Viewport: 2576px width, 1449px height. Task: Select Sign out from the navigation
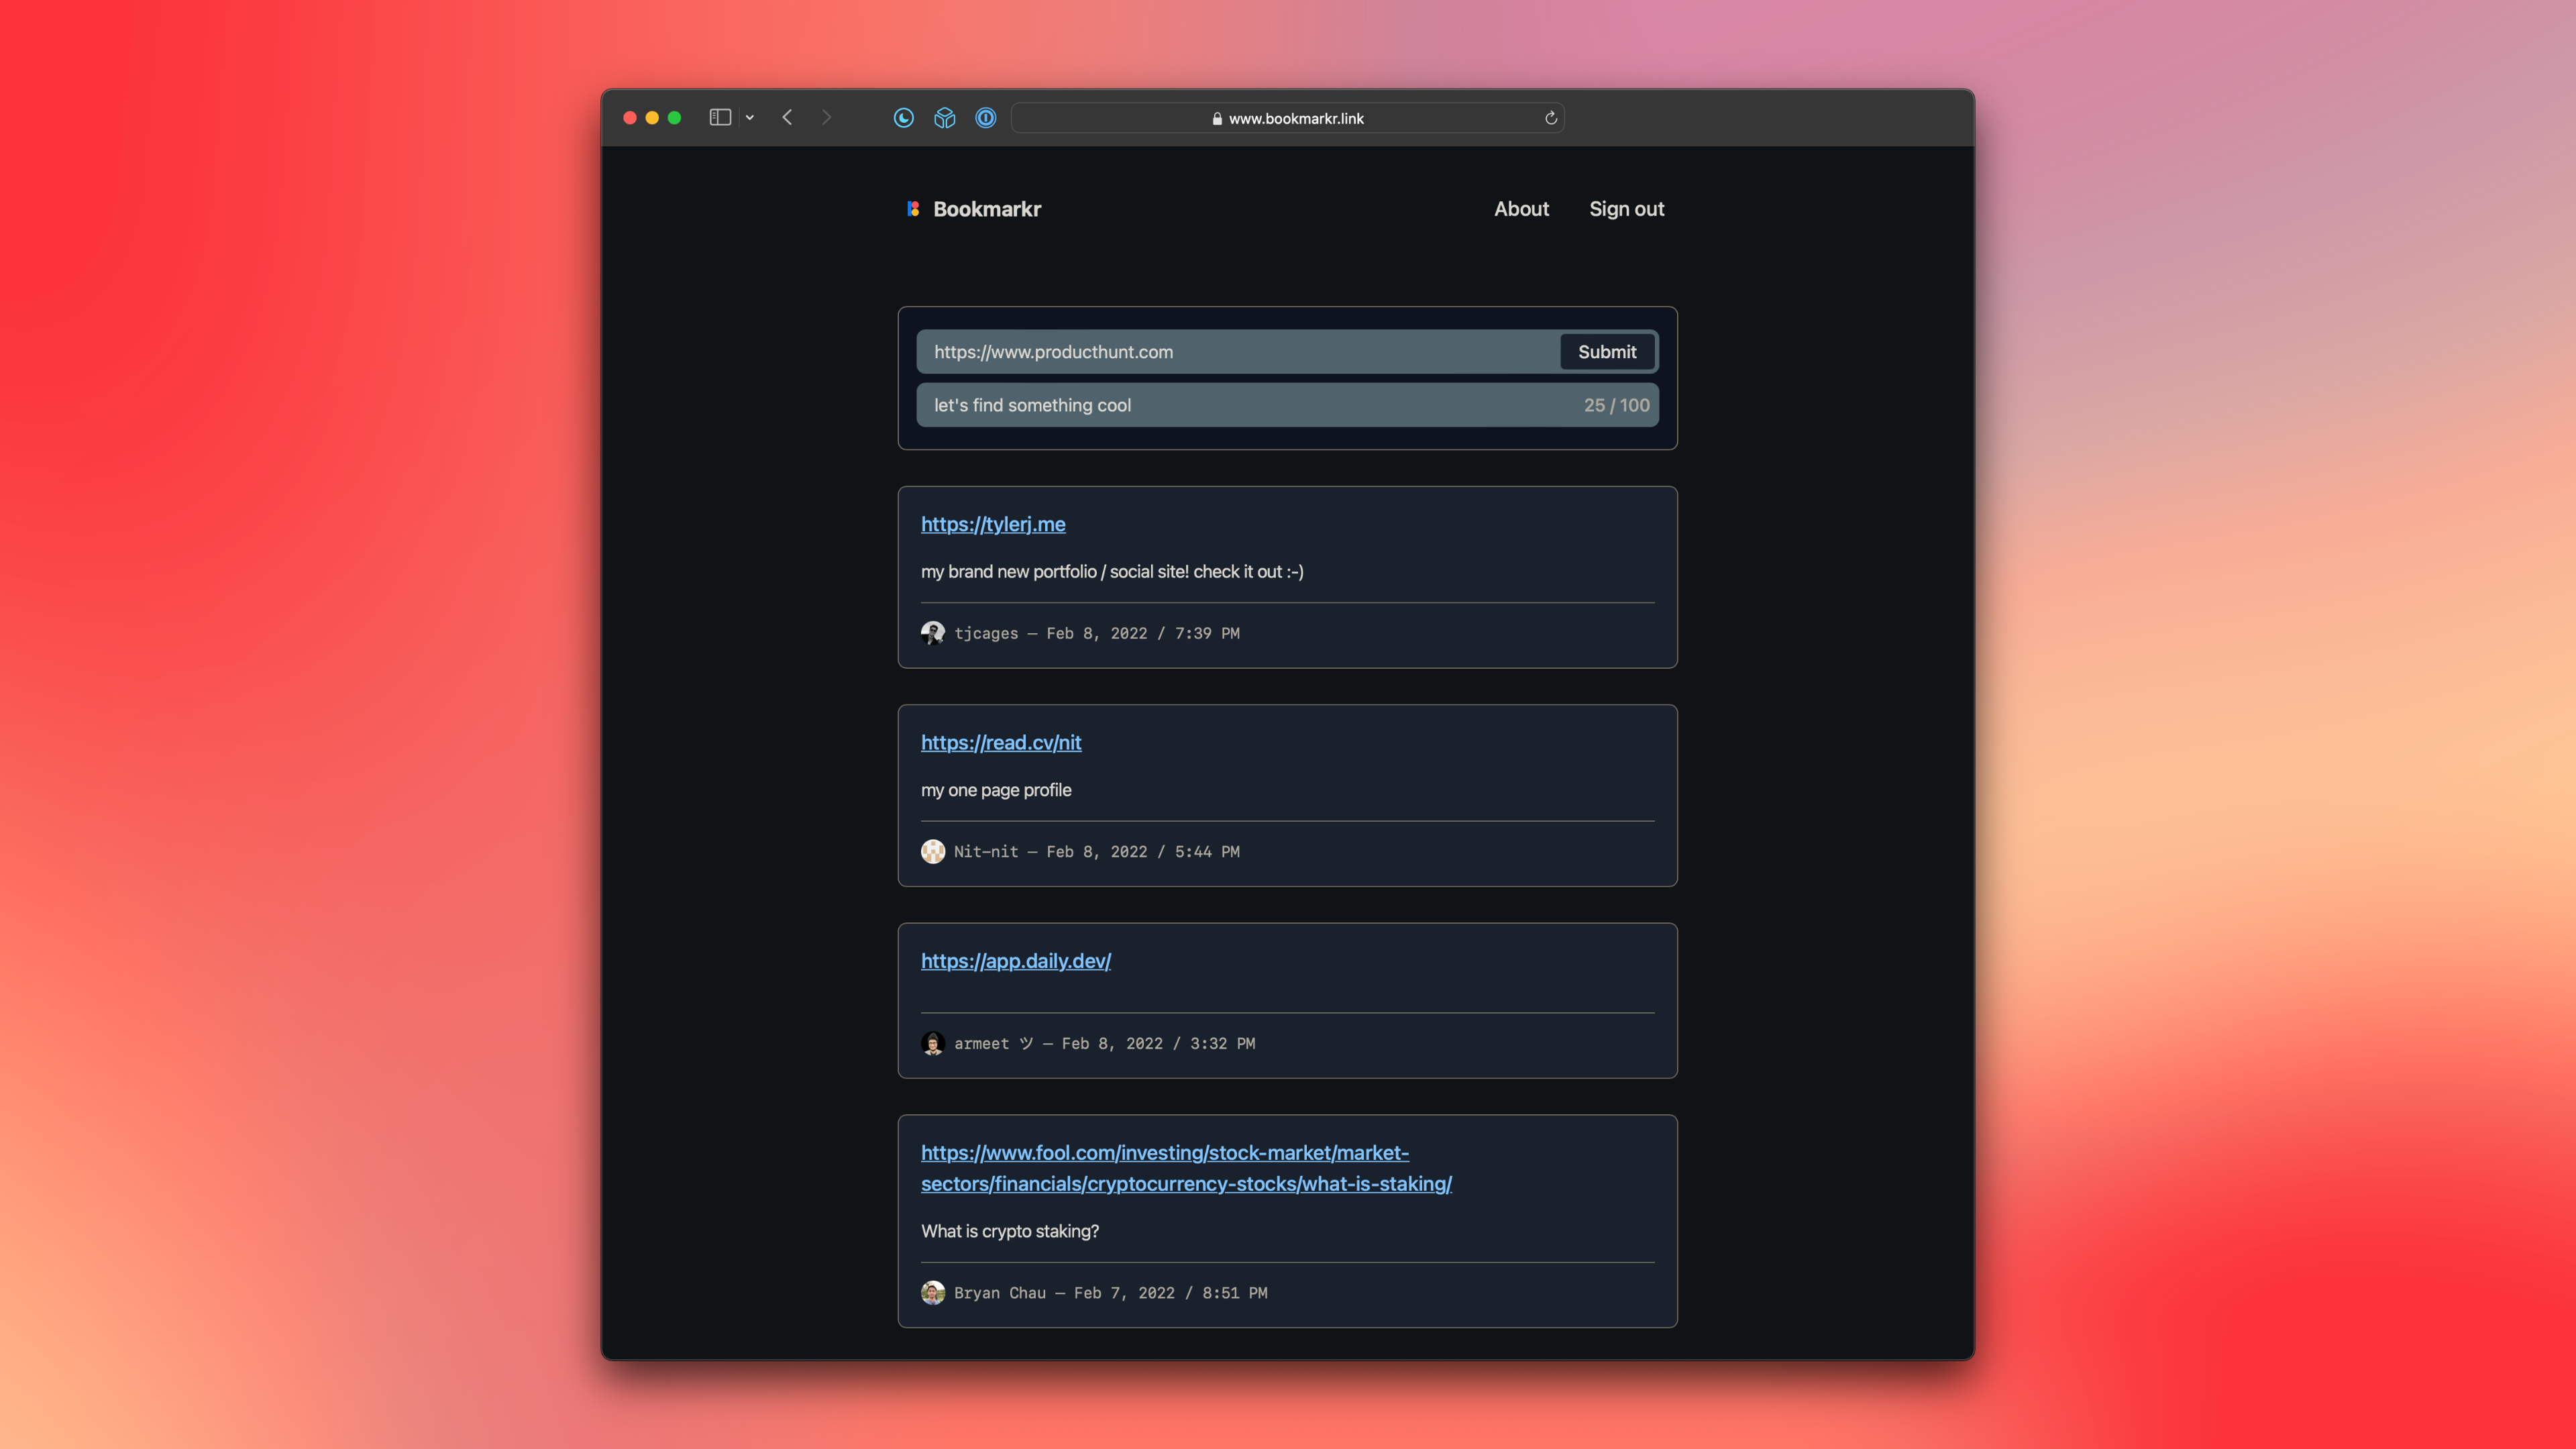point(1626,209)
